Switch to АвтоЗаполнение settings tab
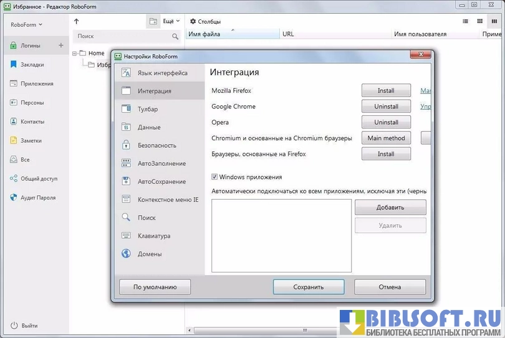505x338 pixels. [161, 163]
